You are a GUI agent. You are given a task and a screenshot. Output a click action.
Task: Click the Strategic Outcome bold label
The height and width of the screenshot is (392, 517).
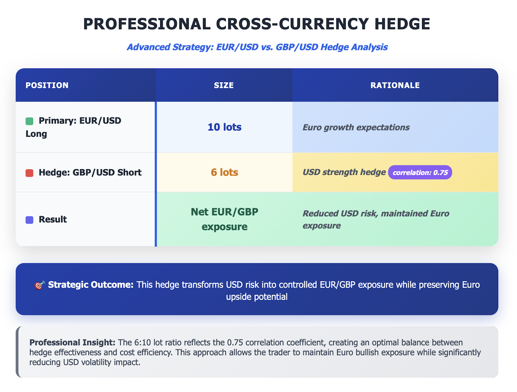click(90, 285)
